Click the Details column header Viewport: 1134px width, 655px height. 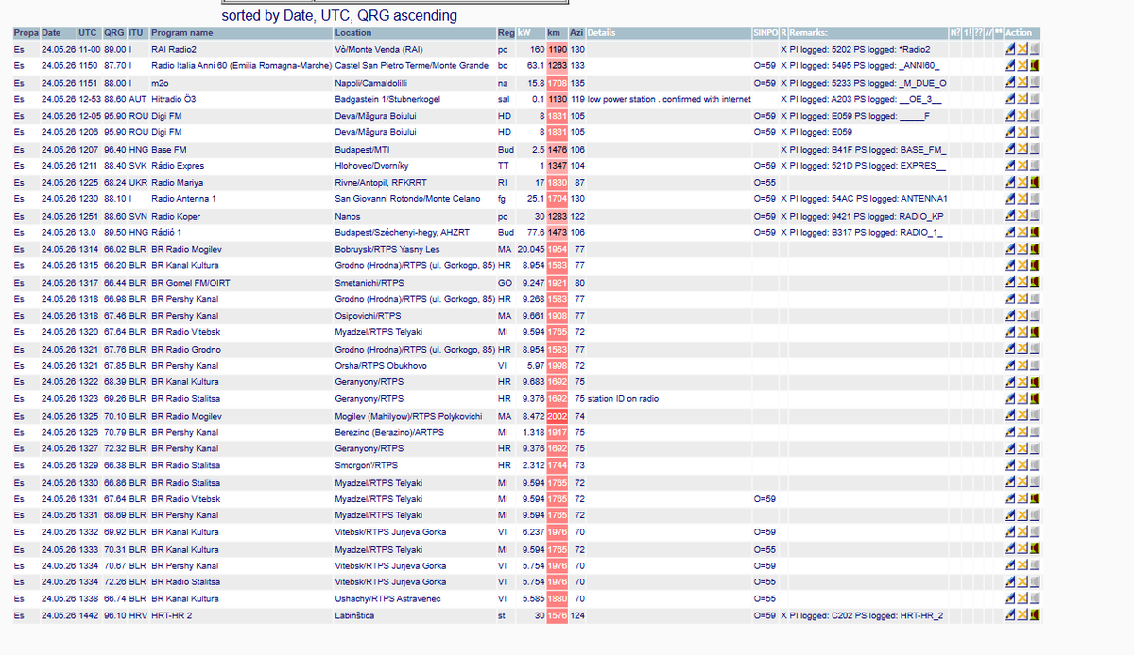coord(667,33)
